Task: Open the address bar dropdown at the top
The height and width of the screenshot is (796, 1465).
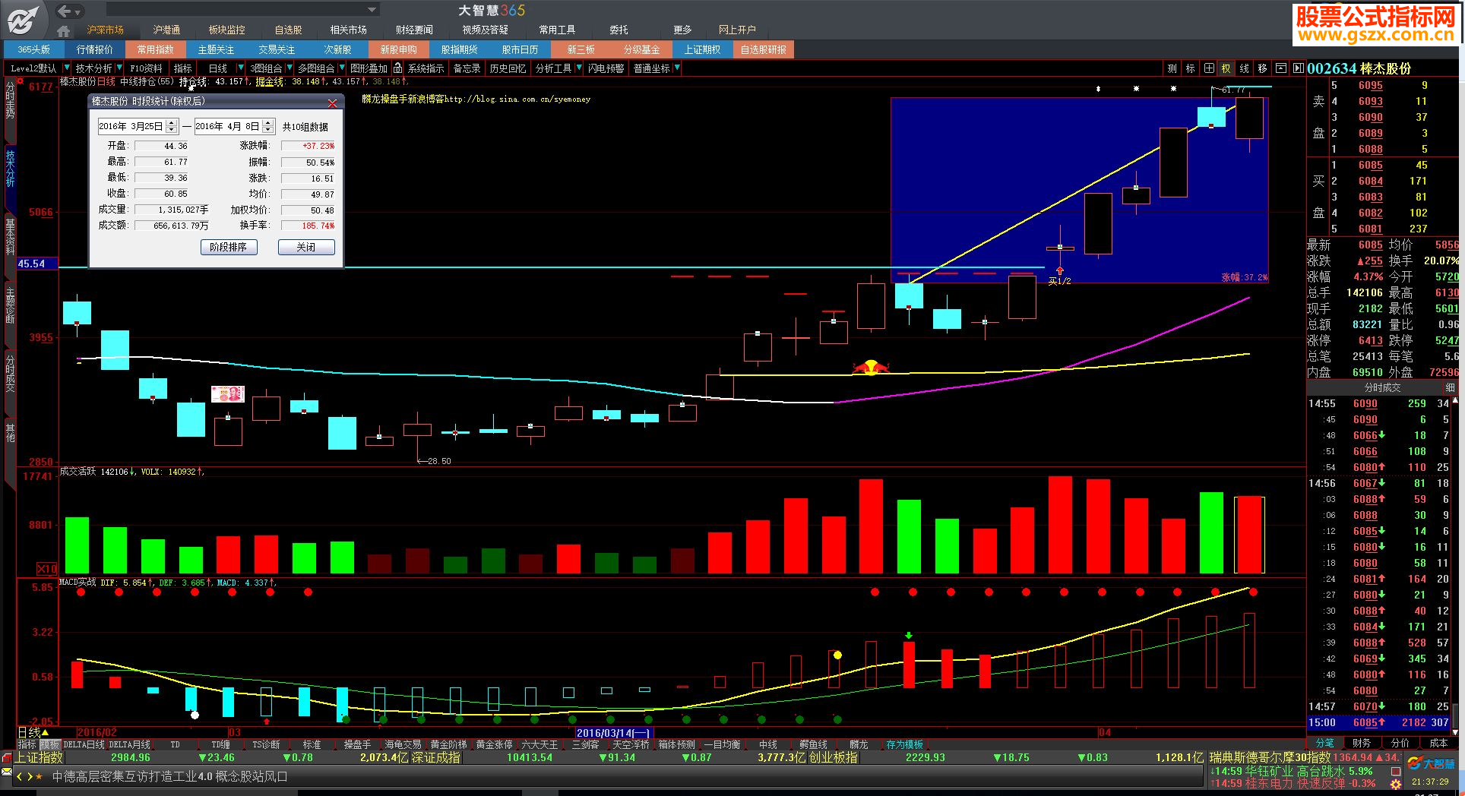Action: [372, 10]
